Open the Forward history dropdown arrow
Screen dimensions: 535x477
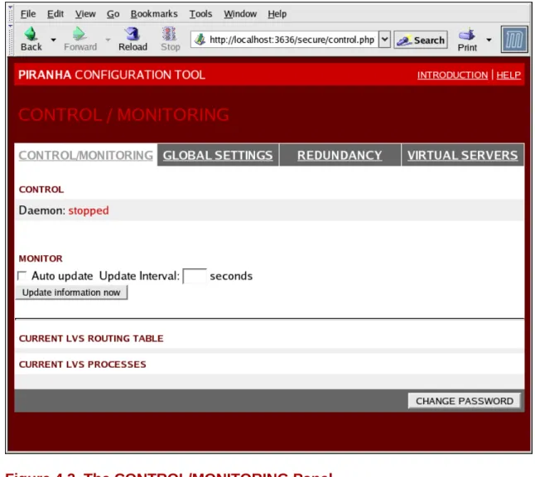tap(108, 40)
